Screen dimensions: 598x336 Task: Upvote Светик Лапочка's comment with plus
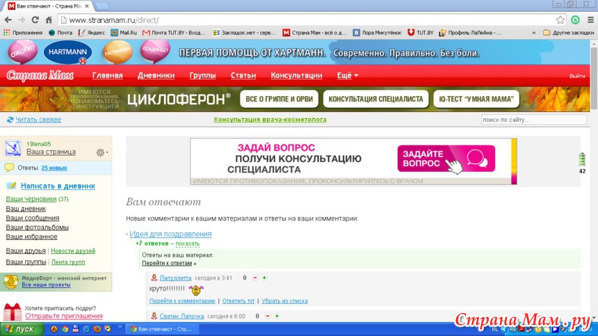click(x=277, y=316)
